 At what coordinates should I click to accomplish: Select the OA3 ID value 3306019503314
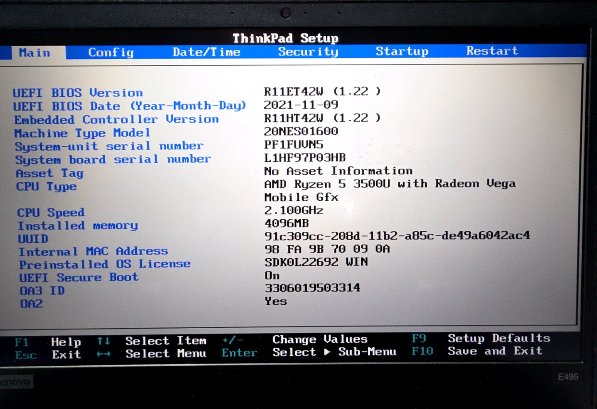pos(312,288)
